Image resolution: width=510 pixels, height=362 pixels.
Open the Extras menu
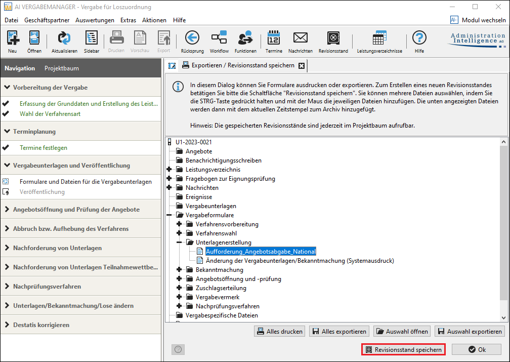click(x=128, y=20)
